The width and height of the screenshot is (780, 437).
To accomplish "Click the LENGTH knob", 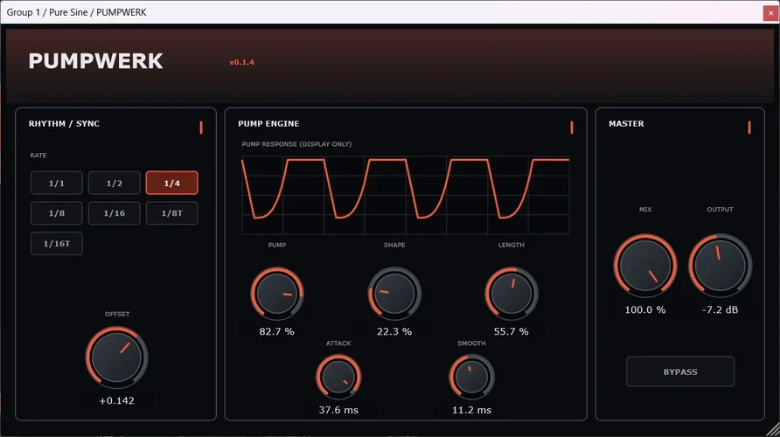I will click(x=512, y=294).
